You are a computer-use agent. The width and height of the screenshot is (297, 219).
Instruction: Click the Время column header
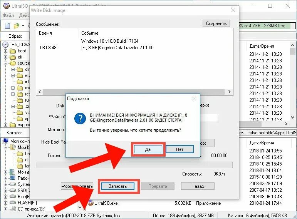(45, 33)
